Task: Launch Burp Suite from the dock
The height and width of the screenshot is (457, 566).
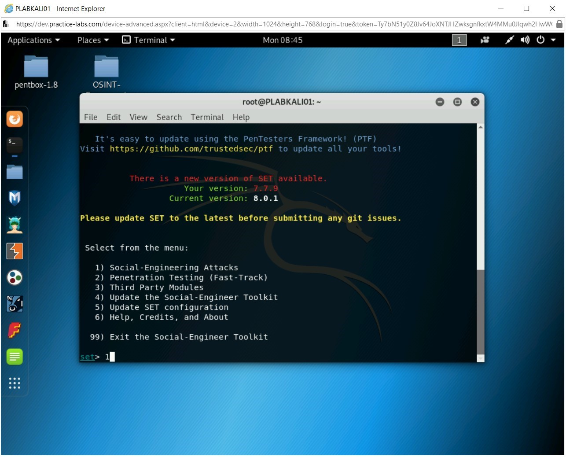Action: [x=15, y=251]
